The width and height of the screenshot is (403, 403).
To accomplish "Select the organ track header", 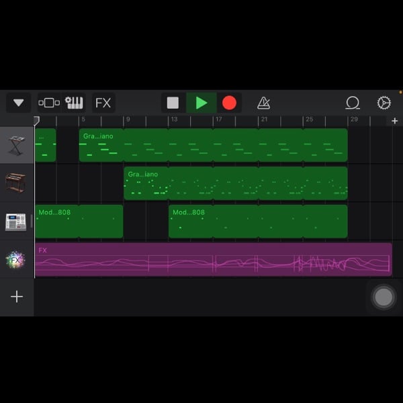I will 16,183.
